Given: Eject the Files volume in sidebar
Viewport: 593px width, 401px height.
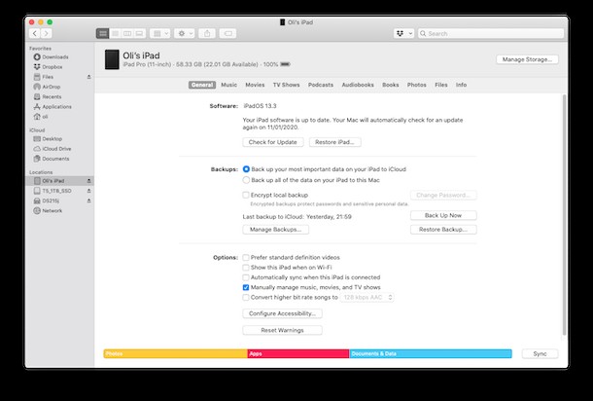Looking at the screenshot, I should click(88, 77).
